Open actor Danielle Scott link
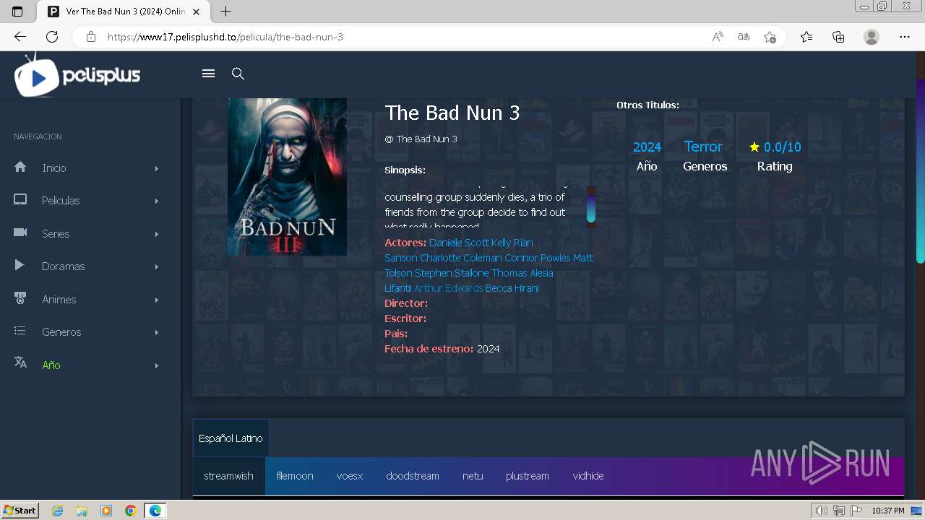 point(459,243)
